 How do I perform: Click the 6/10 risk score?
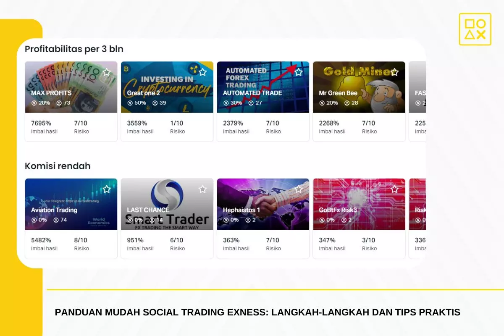(177, 240)
